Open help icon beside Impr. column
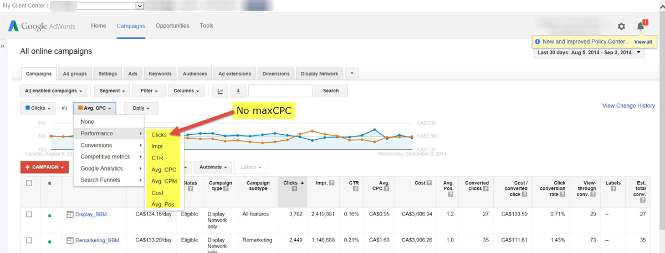 coord(331,182)
